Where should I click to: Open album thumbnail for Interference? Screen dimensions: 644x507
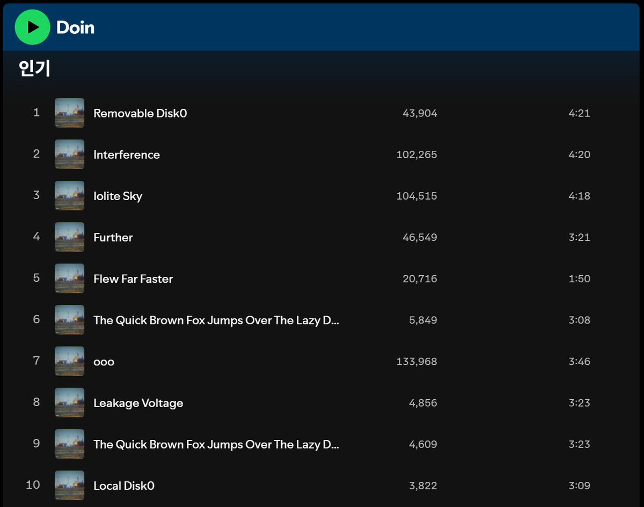(x=70, y=154)
